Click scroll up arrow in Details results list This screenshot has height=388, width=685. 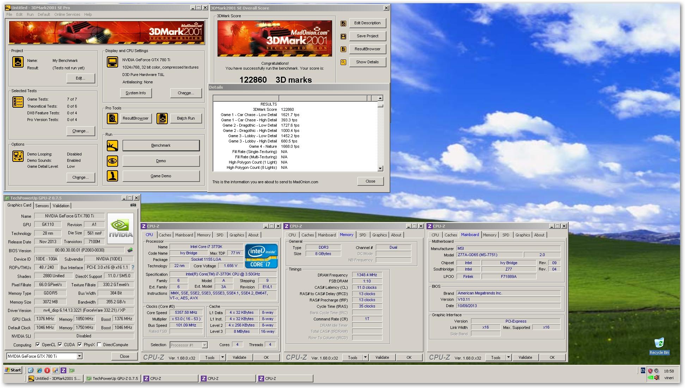(x=380, y=98)
